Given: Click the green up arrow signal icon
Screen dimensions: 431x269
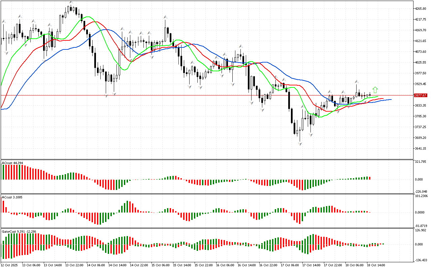Looking at the screenshot, I should [375, 90].
